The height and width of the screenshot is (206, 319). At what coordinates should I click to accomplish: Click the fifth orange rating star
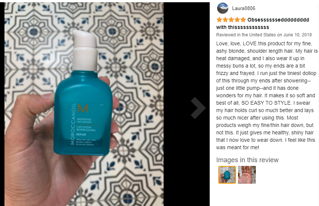pos(243,20)
